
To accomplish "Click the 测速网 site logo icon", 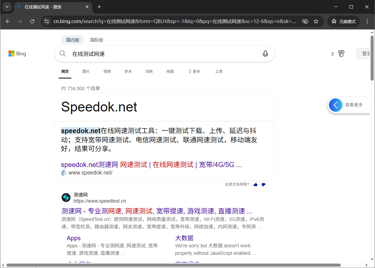I will tap(66, 197).
